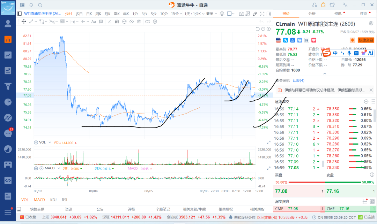Select the text annotation Aa tool
This screenshot has width=377, height=224.
click(94, 22)
